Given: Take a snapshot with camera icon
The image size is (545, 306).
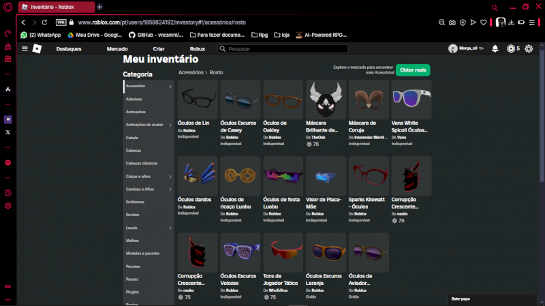Looking at the screenshot, I should [x=452, y=22].
